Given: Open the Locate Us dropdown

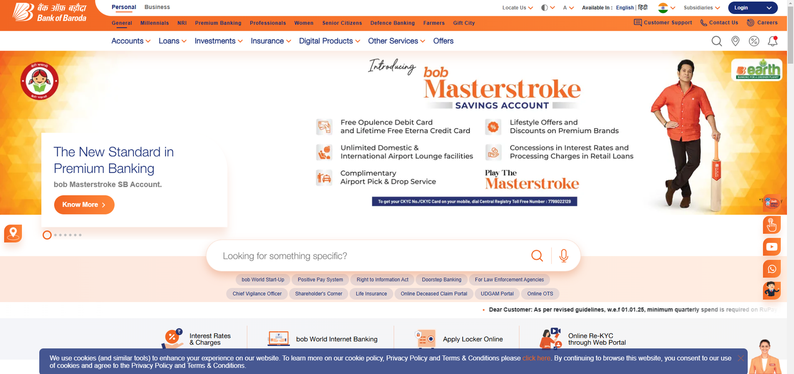Looking at the screenshot, I should [518, 7].
